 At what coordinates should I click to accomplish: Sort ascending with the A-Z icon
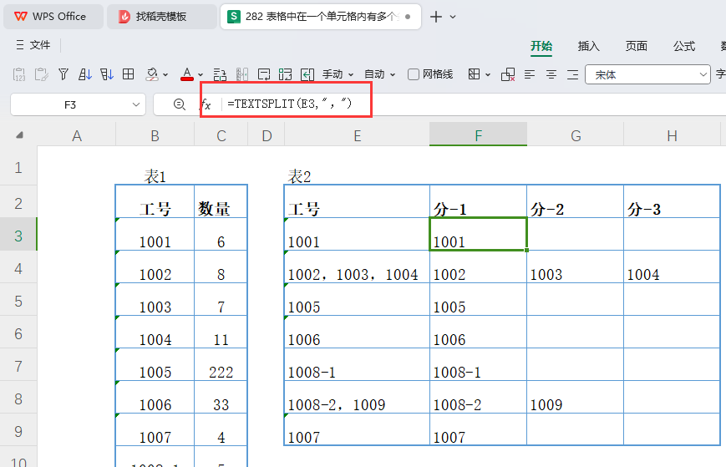[x=84, y=74]
